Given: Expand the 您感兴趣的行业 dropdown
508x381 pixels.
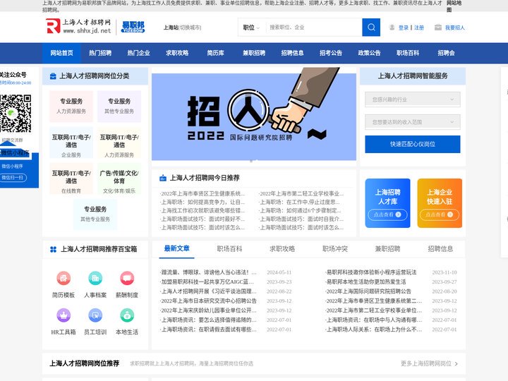Looking at the screenshot, I should tap(413, 99).
